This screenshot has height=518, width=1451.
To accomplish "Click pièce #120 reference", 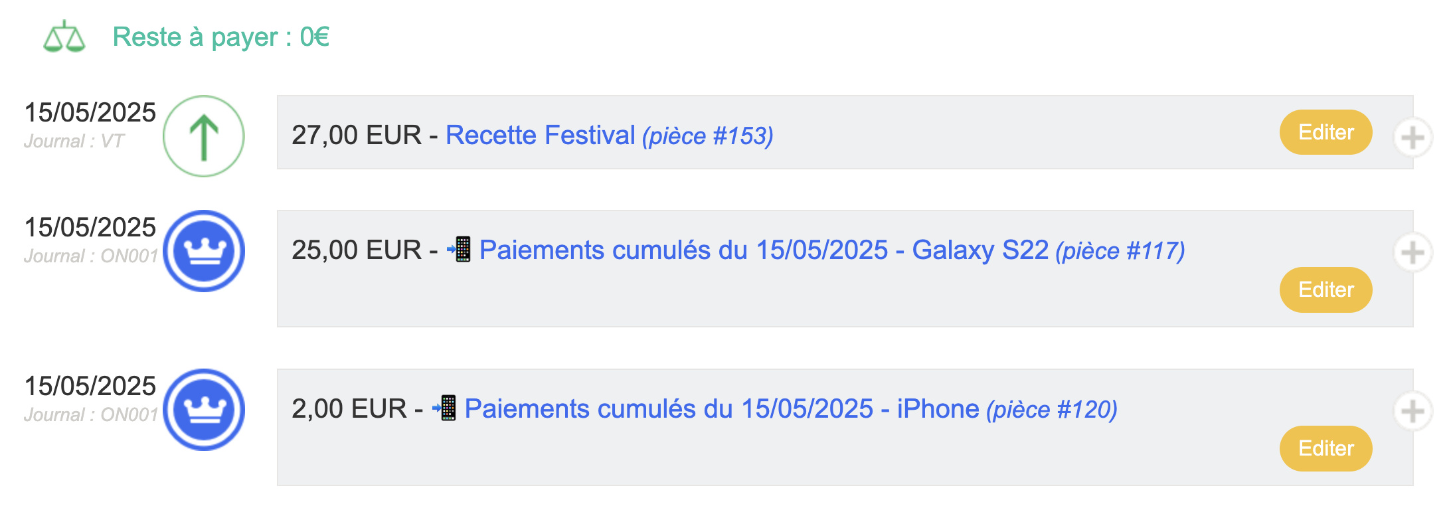I will point(1052,410).
